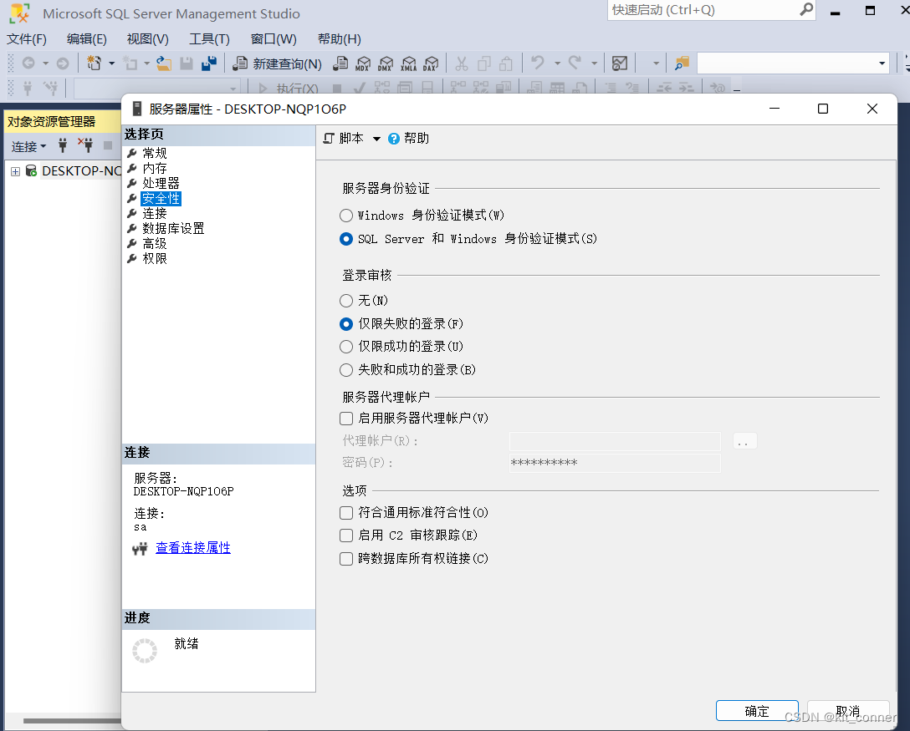The height and width of the screenshot is (731, 910).
Task: Click the Find in Files icon
Action: [x=682, y=63]
